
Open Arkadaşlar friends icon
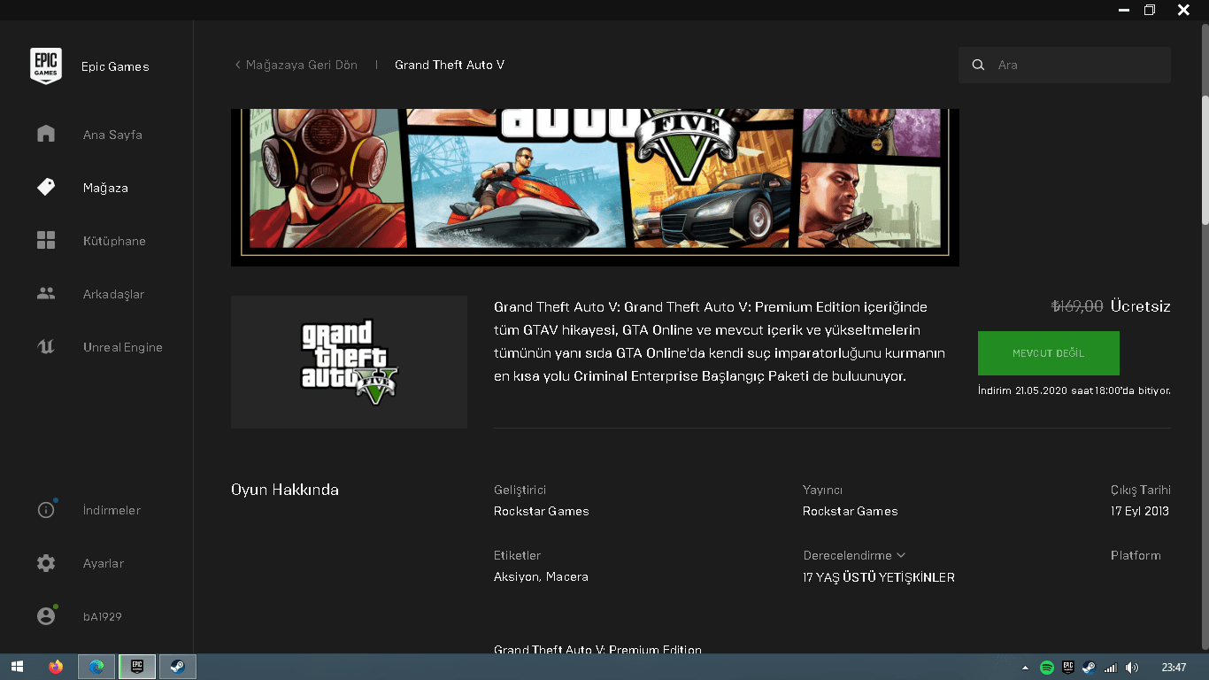click(x=46, y=293)
